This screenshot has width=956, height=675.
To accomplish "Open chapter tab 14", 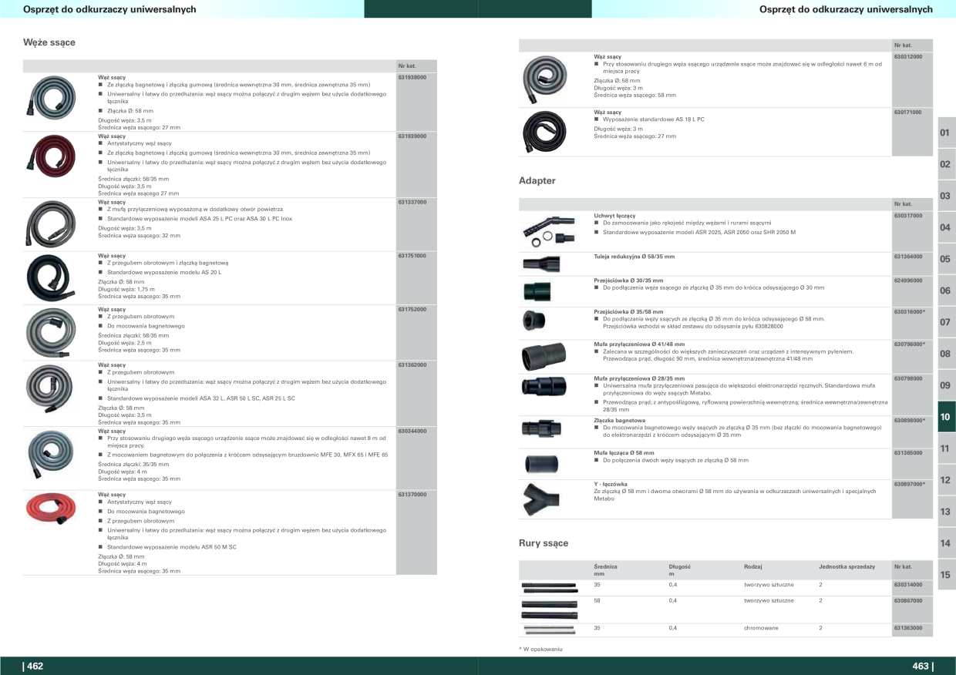I will [x=945, y=543].
